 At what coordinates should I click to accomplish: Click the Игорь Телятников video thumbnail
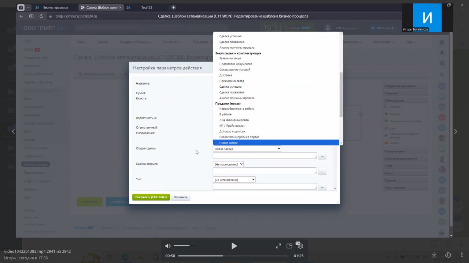pos(427,18)
